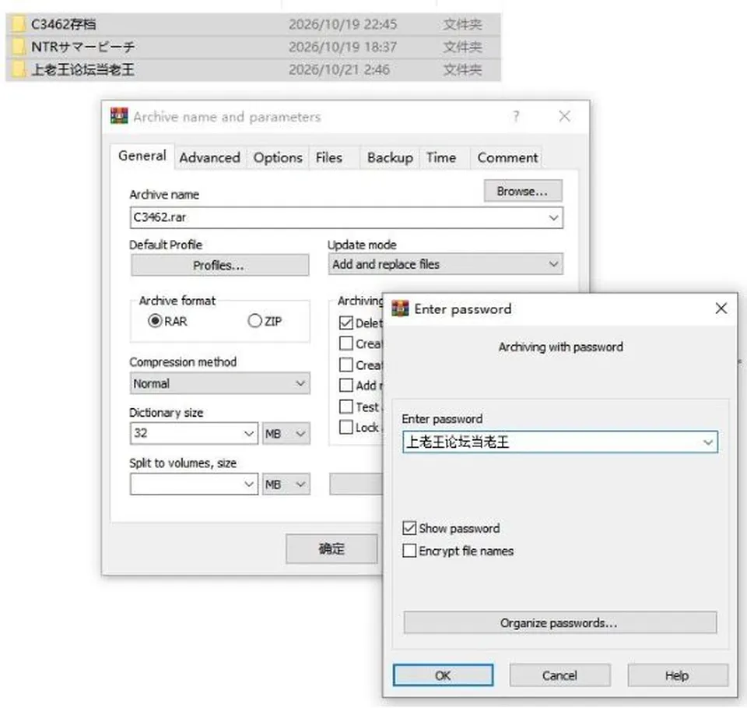The width and height of the screenshot is (747, 708).
Task: Select the ZIP archive format
Action: click(x=255, y=321)
